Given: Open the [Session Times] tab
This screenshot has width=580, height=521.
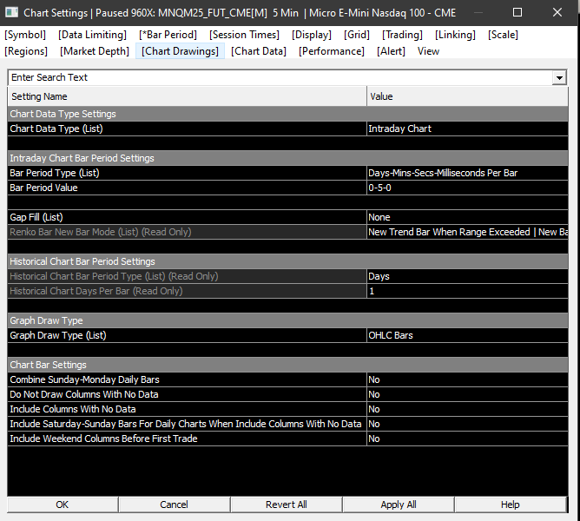Looking at the screenshot, I should click(244, 35).
